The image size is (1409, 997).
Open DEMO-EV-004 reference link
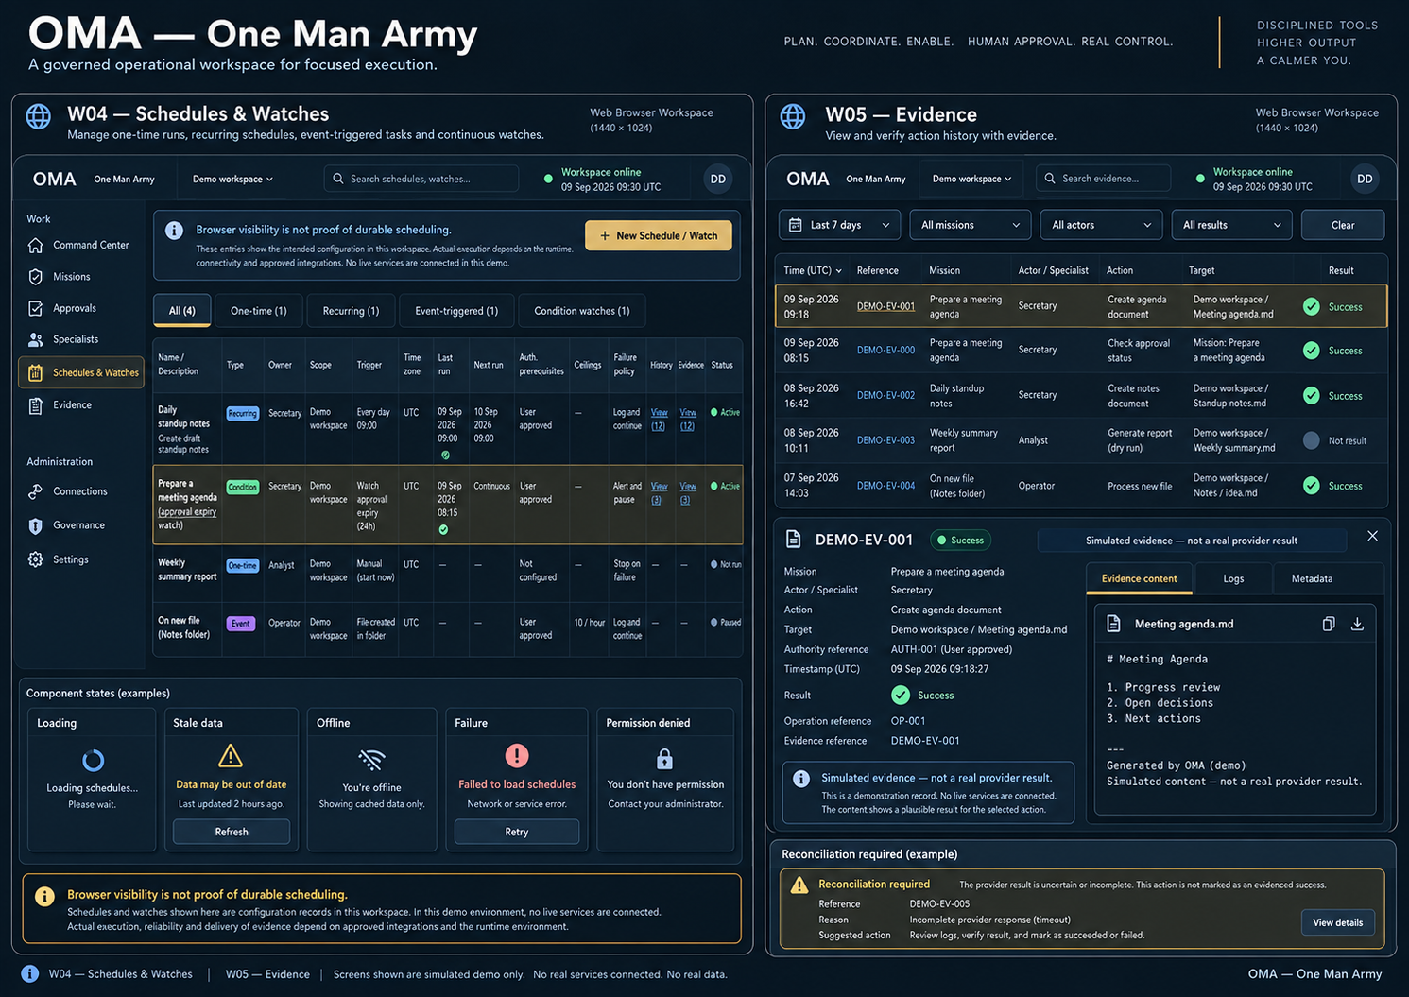[x=885, y=486]
